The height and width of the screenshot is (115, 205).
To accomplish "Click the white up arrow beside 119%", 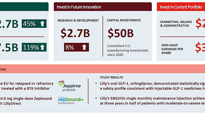I will pyautogui.click(x=42, y=47).
